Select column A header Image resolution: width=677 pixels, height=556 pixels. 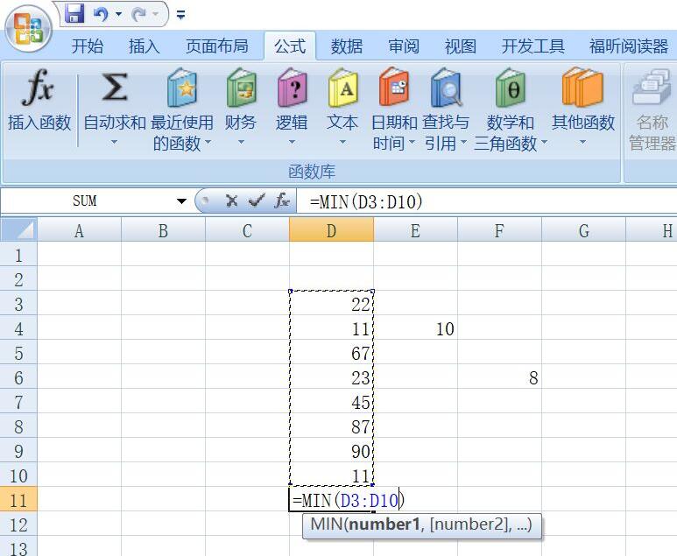coord(79,230)
